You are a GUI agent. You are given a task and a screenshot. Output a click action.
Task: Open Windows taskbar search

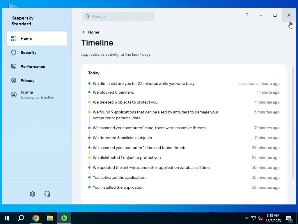[21, 218]
